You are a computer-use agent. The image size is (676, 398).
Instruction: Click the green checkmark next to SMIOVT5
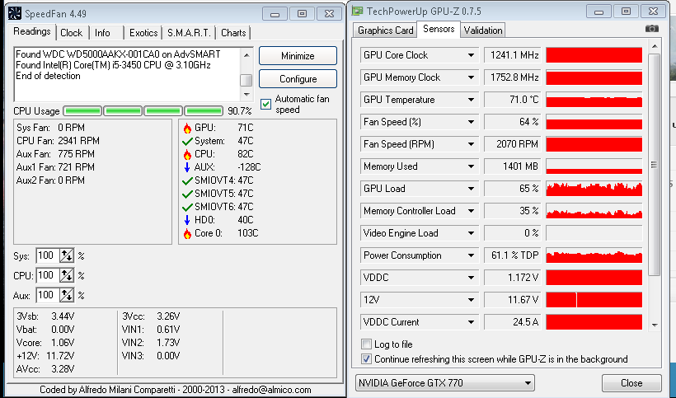coord(187,194)
